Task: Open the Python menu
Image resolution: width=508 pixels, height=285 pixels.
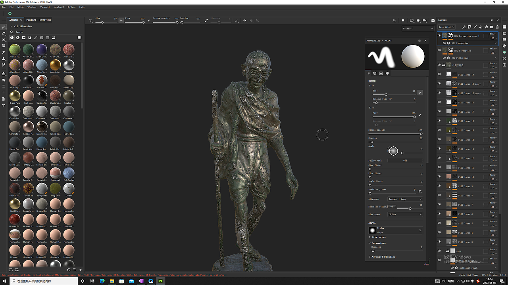Action: coord(71,7)
